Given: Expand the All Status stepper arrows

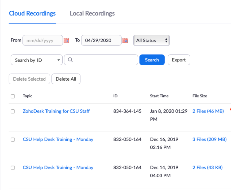Looking at the screenshot, I should coord(166,40).
